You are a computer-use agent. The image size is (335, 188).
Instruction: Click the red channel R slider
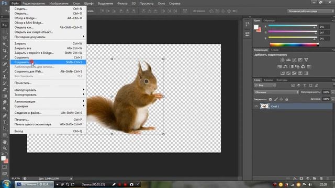(x=293, y=26)
